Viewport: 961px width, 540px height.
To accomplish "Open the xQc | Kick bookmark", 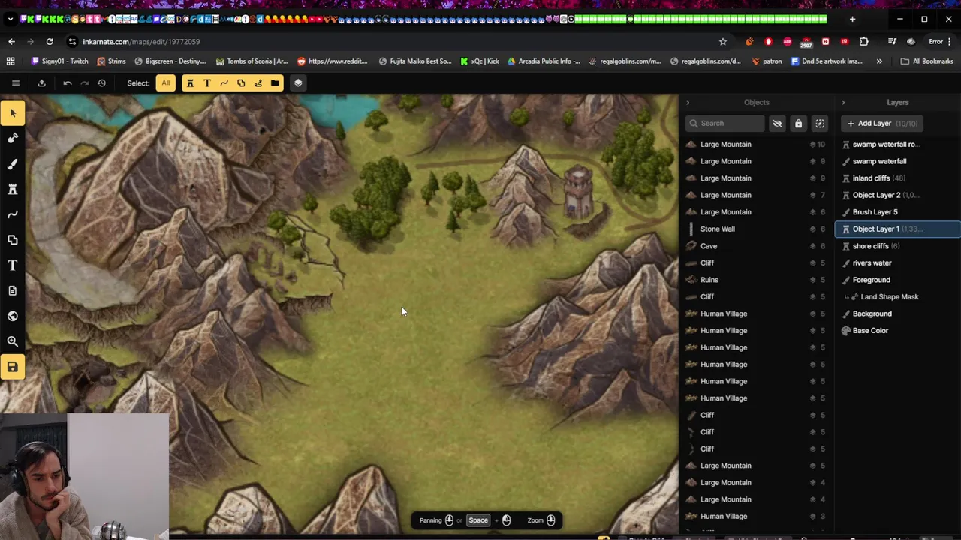I will click(480, 61).
